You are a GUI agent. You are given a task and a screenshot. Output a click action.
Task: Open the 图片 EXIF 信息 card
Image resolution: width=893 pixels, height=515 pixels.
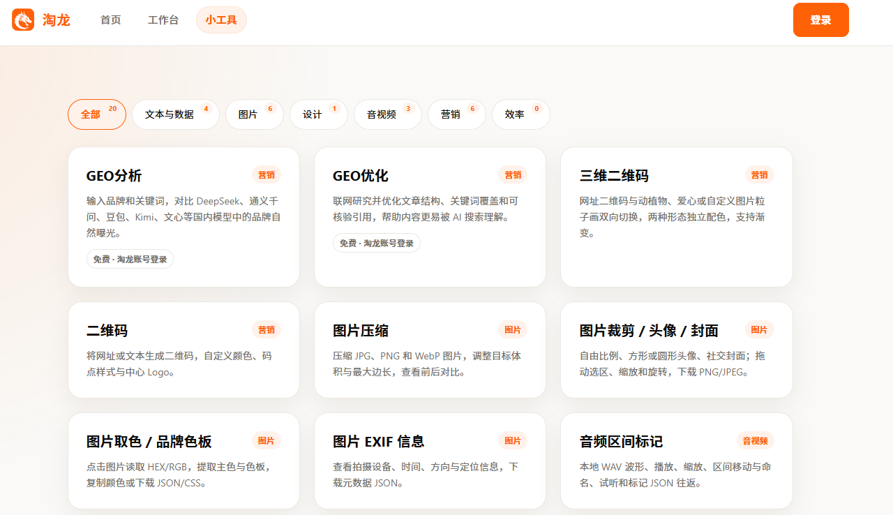click(x=430, y=461)
